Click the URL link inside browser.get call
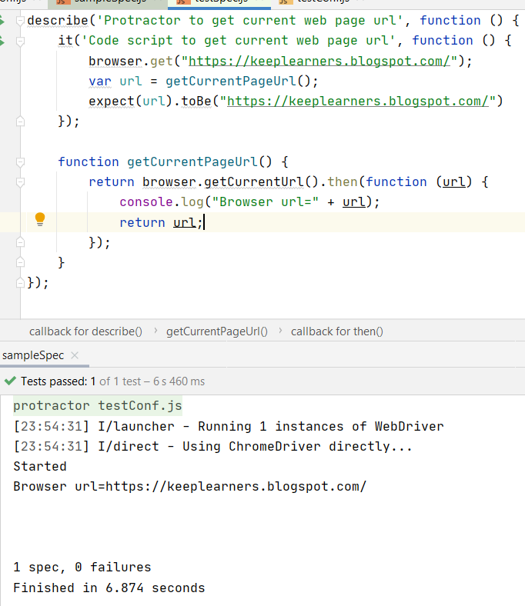The image size is (525, 606). click(x=319, y=61)
